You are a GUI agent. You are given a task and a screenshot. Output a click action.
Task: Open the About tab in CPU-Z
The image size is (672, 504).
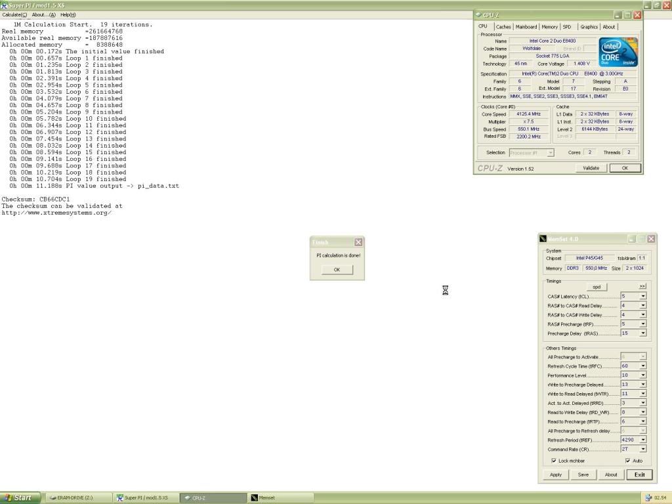(x=608, y=26)
